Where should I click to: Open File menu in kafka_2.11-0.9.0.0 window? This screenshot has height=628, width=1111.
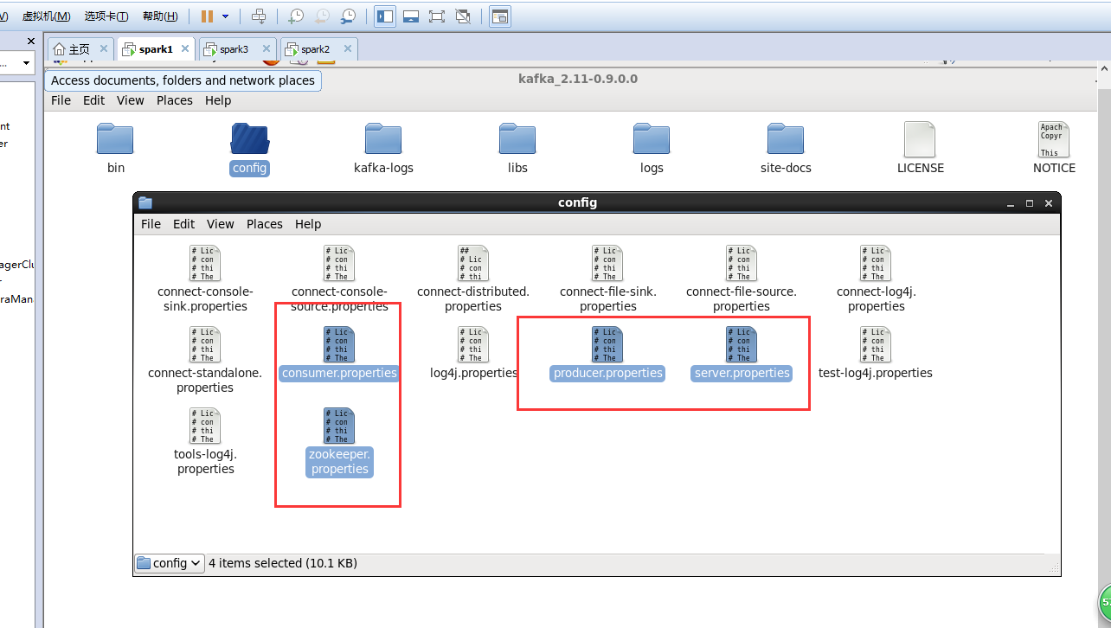61,100
